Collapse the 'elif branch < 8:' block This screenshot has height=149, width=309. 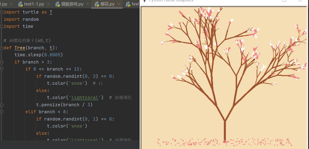point(2,112)
